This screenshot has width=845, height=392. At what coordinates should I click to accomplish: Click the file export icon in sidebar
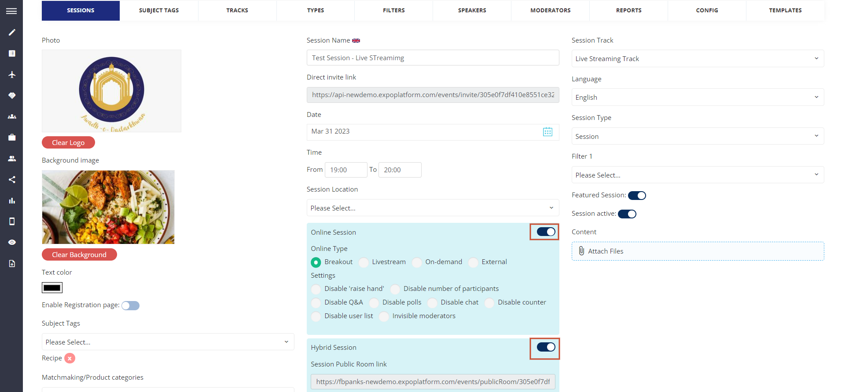pyautogui.click(x=12, y=263)
